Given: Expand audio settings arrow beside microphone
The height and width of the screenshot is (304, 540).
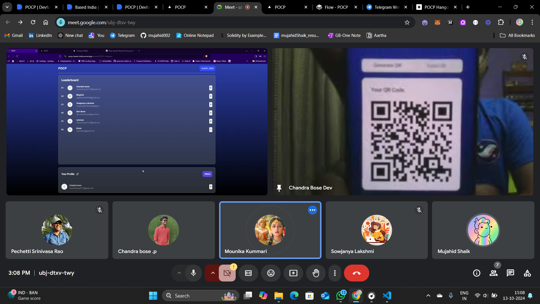Looking at the screenshot, I should tap(179, 273).
